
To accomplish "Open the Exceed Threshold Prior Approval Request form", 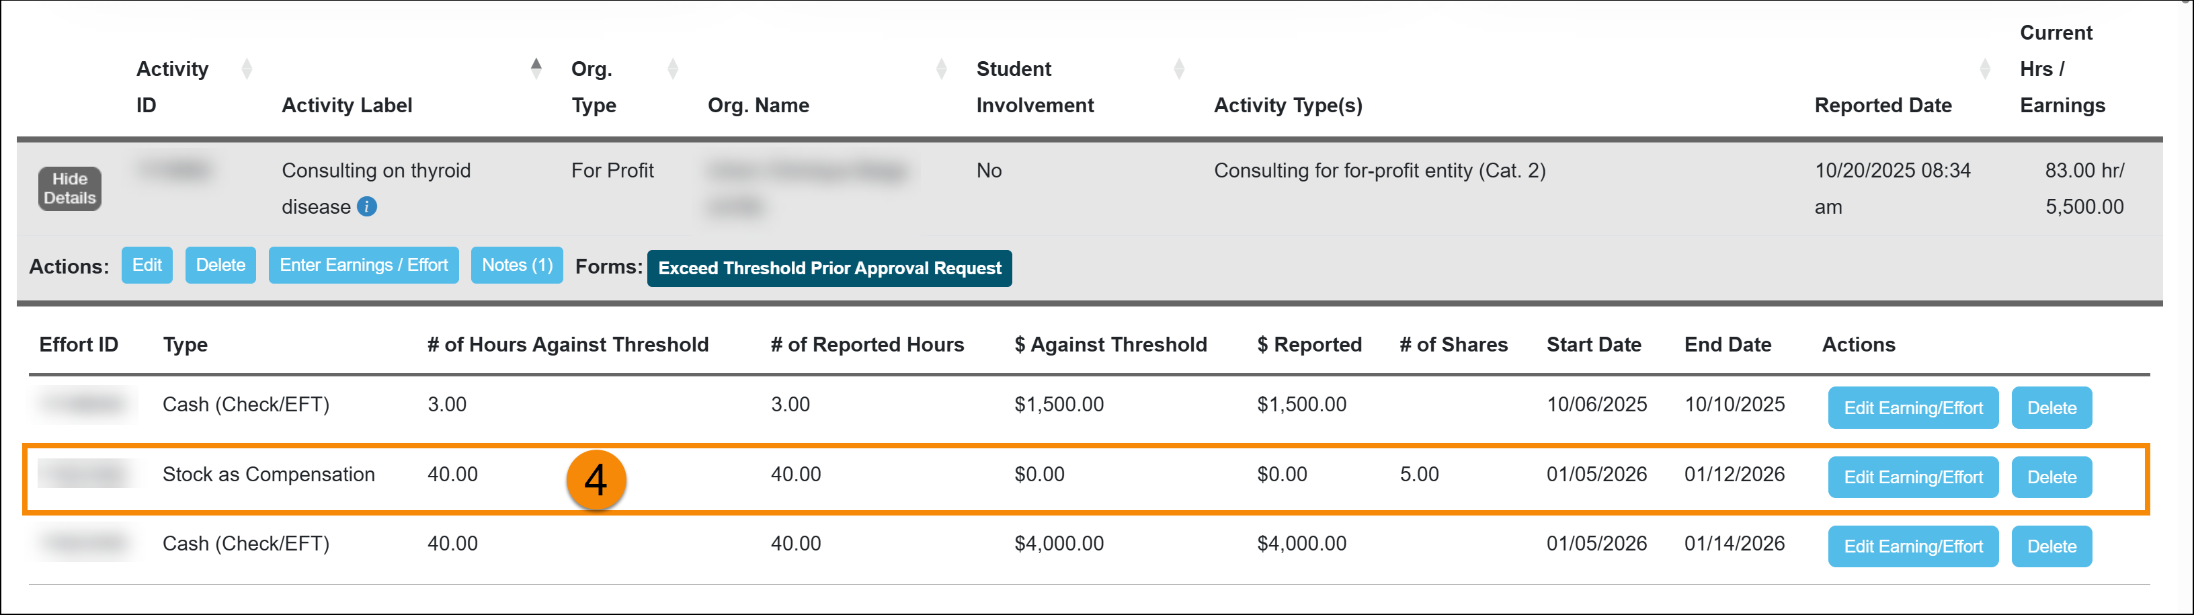I will point(829,268).
